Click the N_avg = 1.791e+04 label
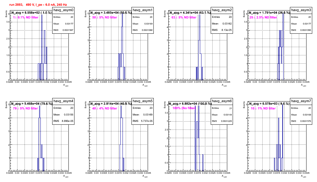This screenshot has height=182, width=317. pos(269,13)
